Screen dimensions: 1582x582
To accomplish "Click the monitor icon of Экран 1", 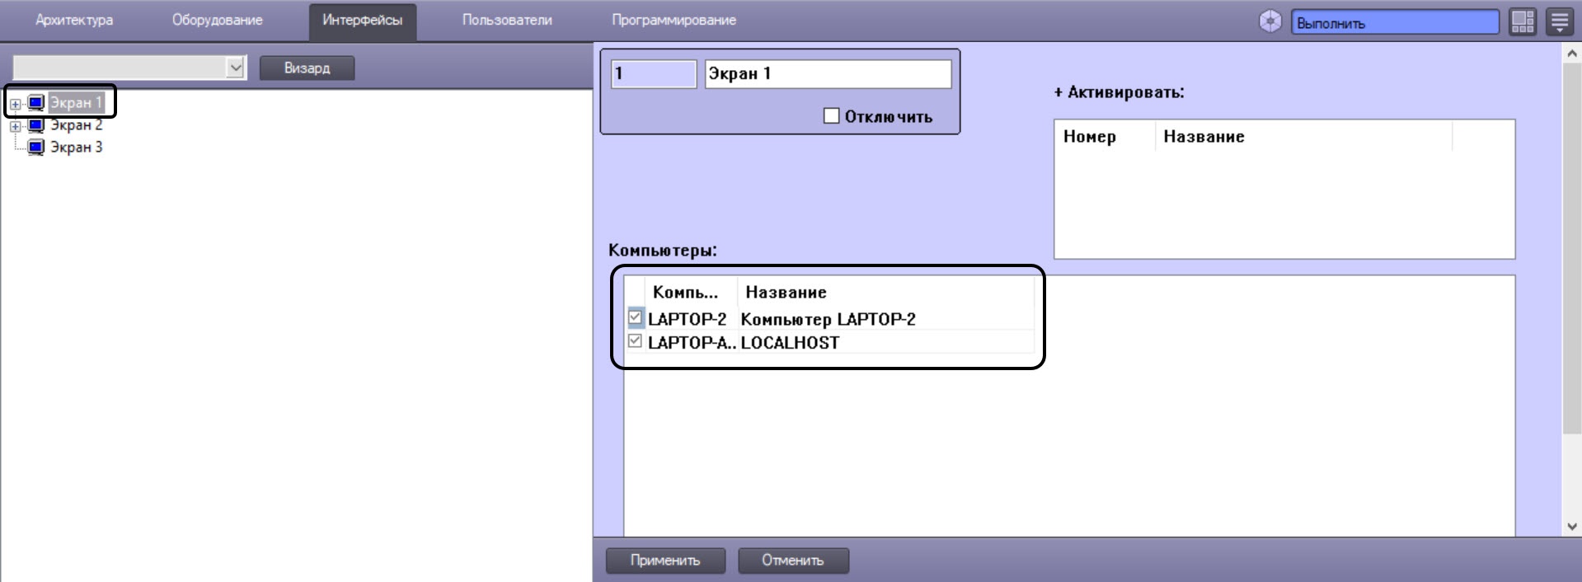I will (36, 103).
